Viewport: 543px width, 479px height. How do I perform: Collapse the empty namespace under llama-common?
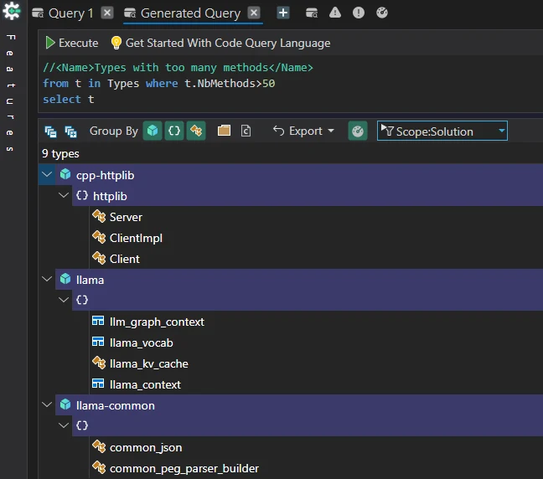click(64, 425)
